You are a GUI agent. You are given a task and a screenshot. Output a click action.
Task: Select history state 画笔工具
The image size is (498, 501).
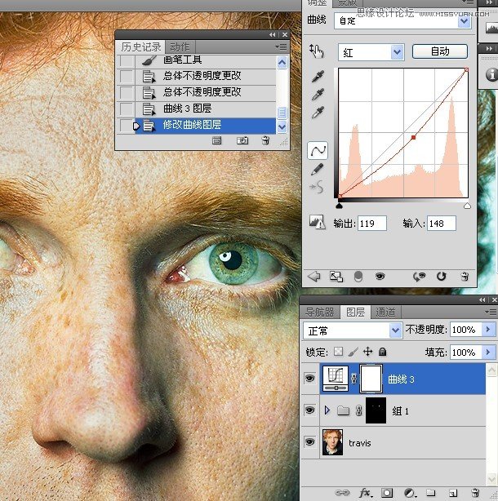coord(196,60)
